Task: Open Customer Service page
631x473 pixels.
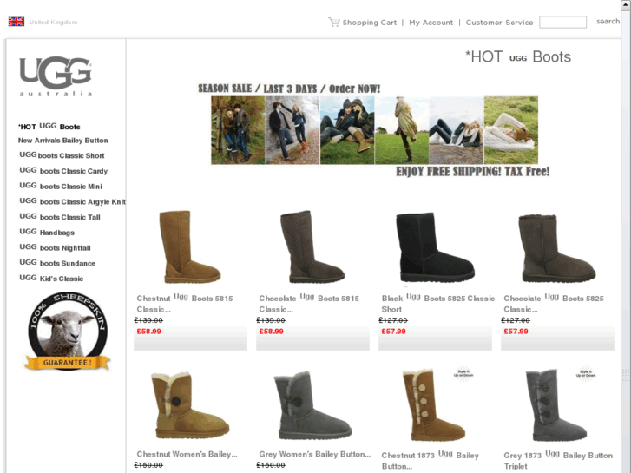Action: (x=499, y=23)
